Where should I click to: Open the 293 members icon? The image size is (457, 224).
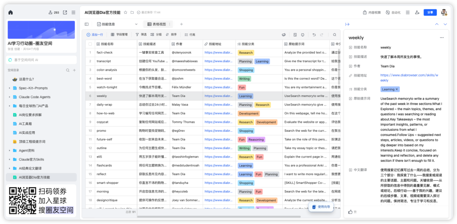tap(54, 13)
